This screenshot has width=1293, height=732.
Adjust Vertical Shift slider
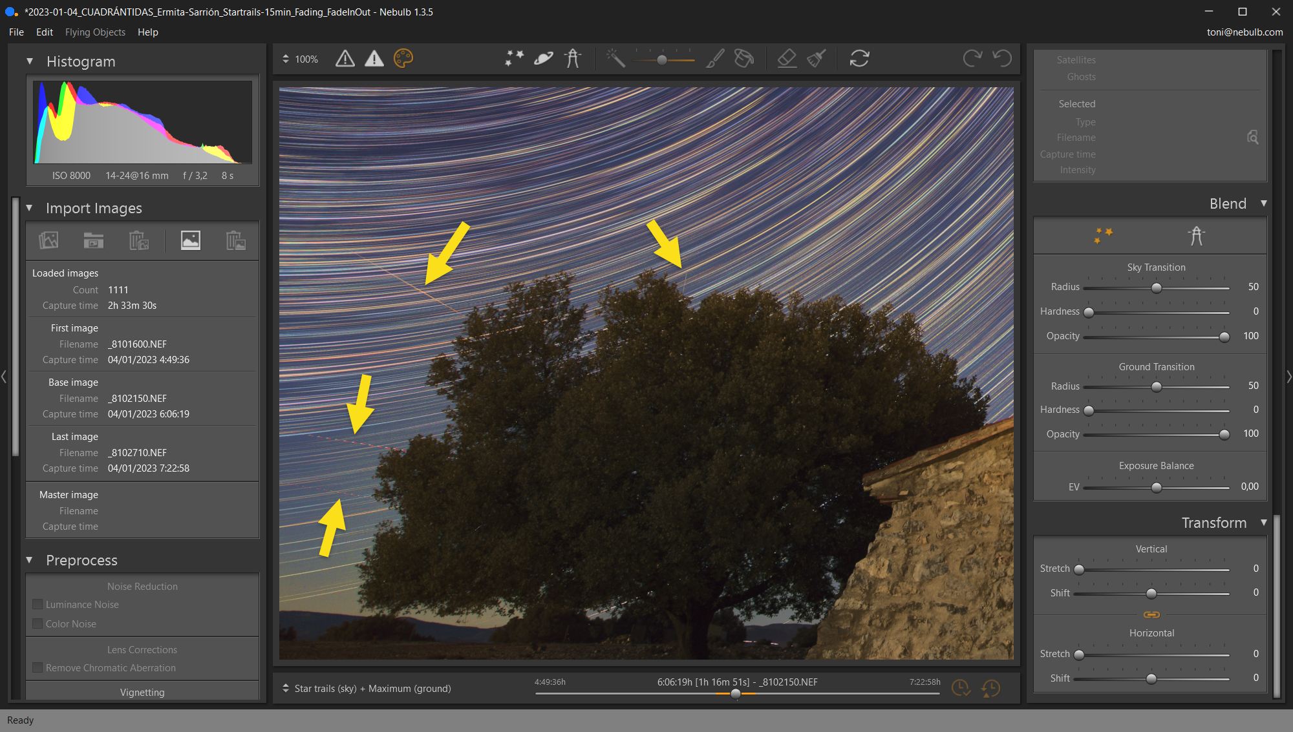coord(1151,594)
